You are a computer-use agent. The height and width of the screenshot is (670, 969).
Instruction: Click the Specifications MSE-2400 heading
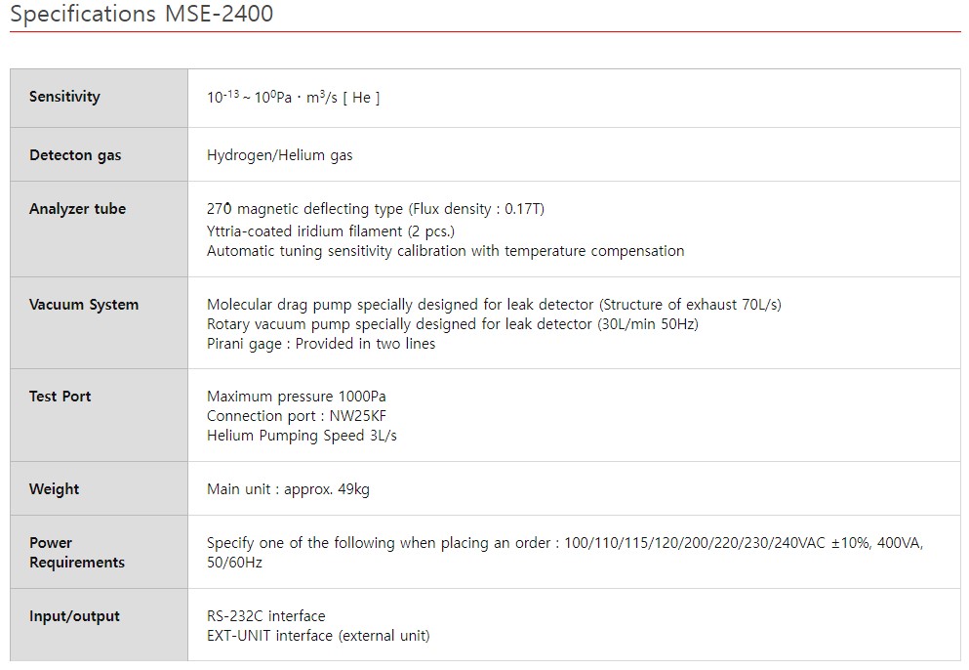141,14
